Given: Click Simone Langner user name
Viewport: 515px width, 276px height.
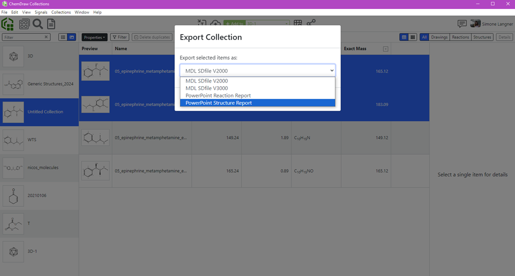Looking at the screenshot, I should point(497,24).
